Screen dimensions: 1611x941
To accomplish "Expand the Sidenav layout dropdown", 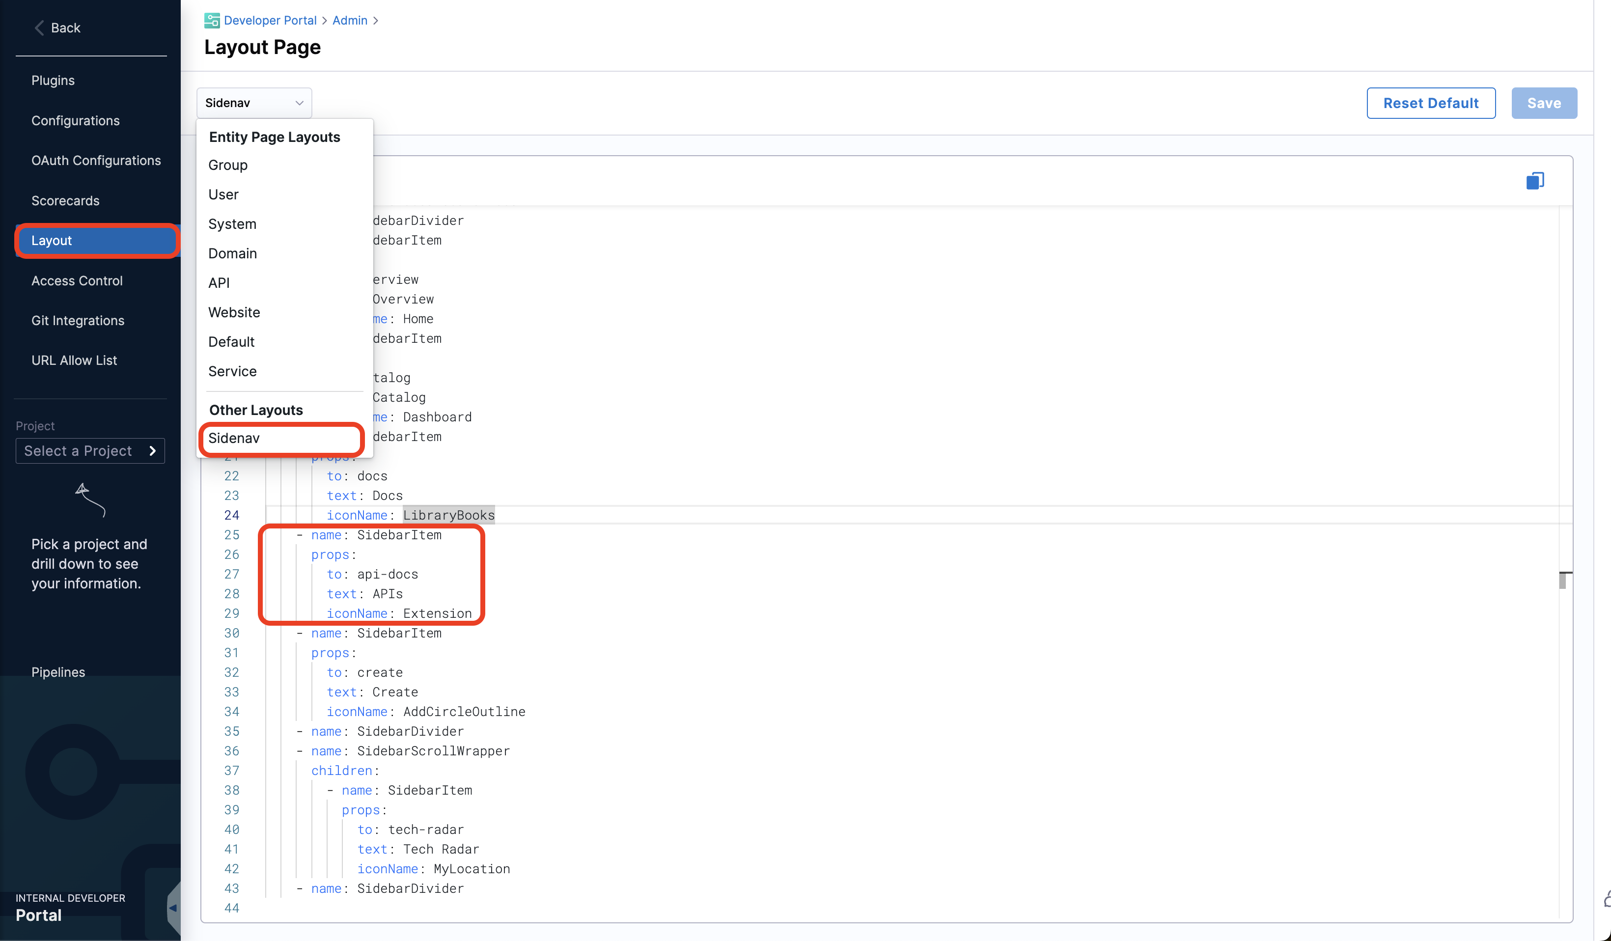I will coord(254,103).
